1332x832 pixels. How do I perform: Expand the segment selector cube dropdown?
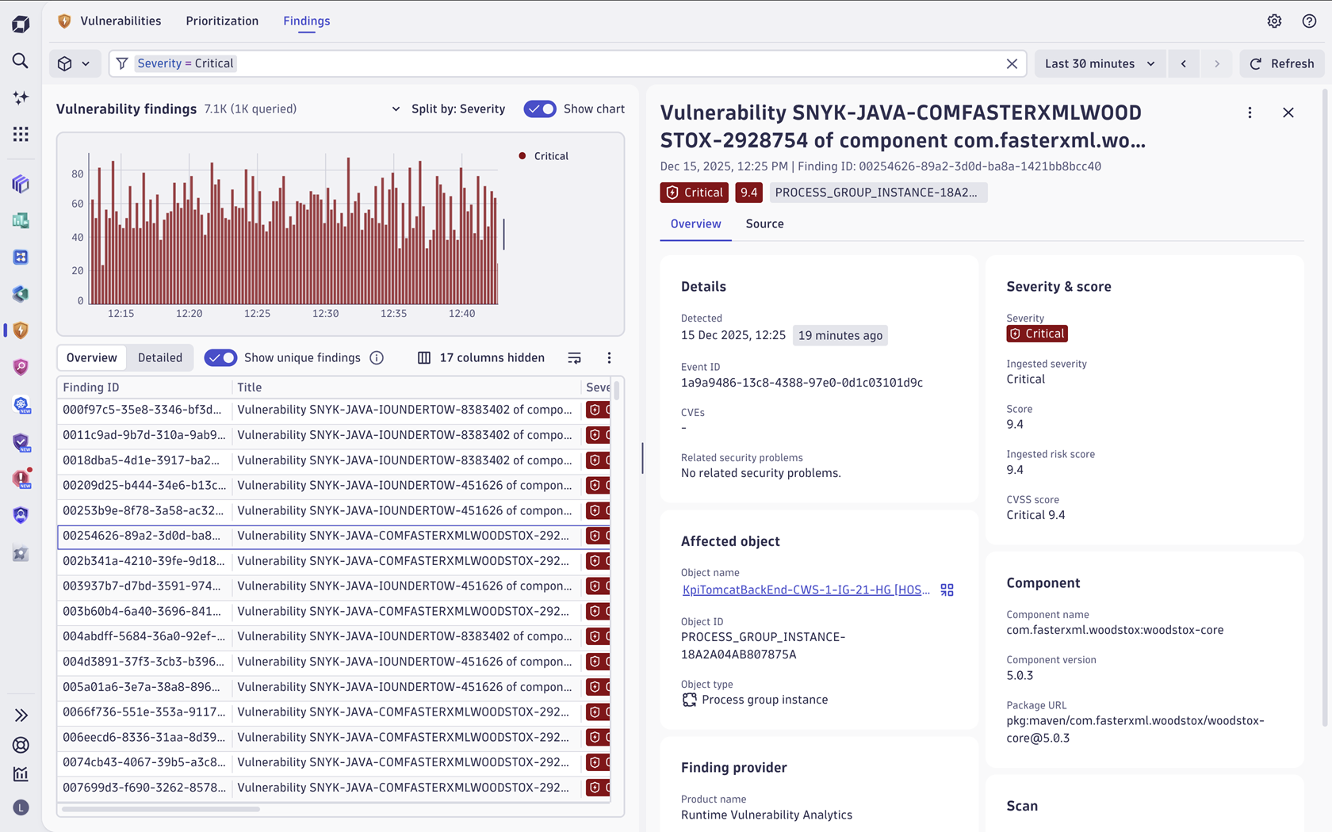(74, 63)
